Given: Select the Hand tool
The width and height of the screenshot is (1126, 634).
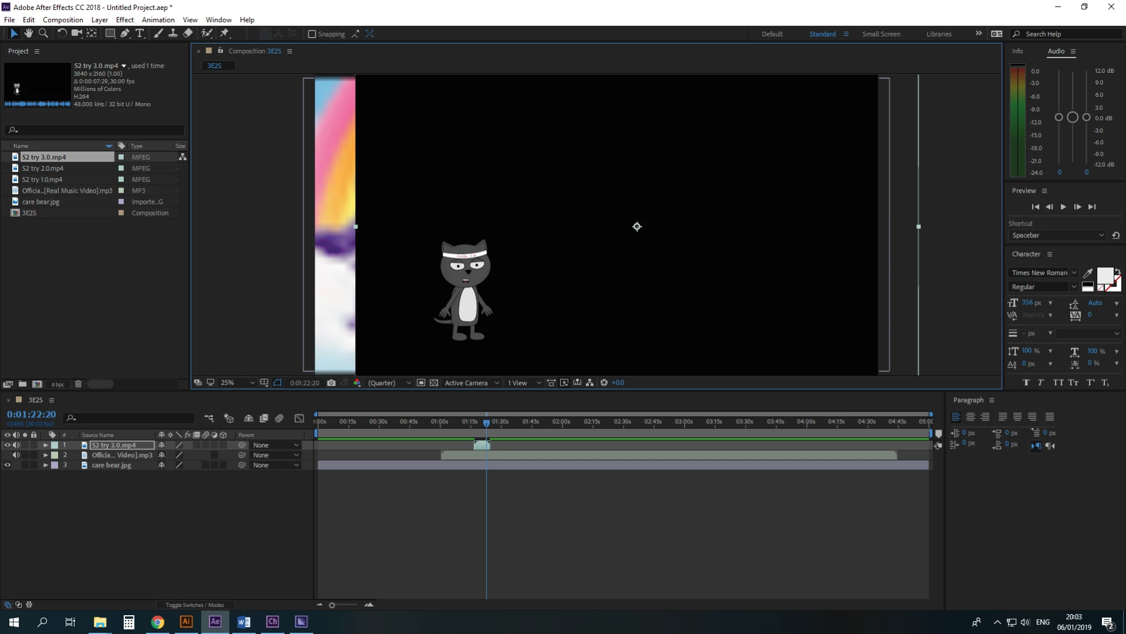Looking at the screenshot, I should [x=28, y=33].
